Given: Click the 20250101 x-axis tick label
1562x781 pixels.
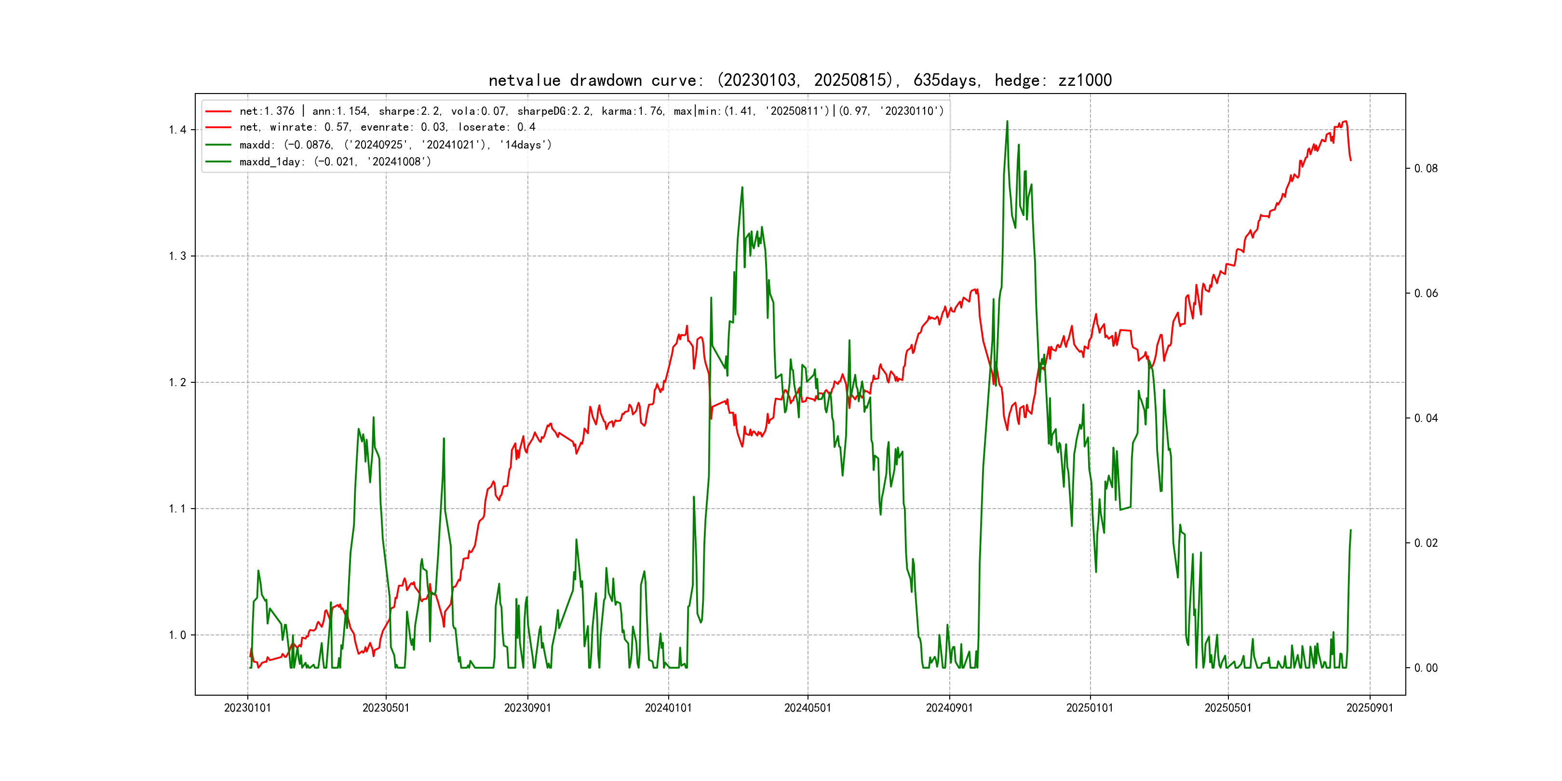Looking at the screenshot, I should [x=1090, y=708].
